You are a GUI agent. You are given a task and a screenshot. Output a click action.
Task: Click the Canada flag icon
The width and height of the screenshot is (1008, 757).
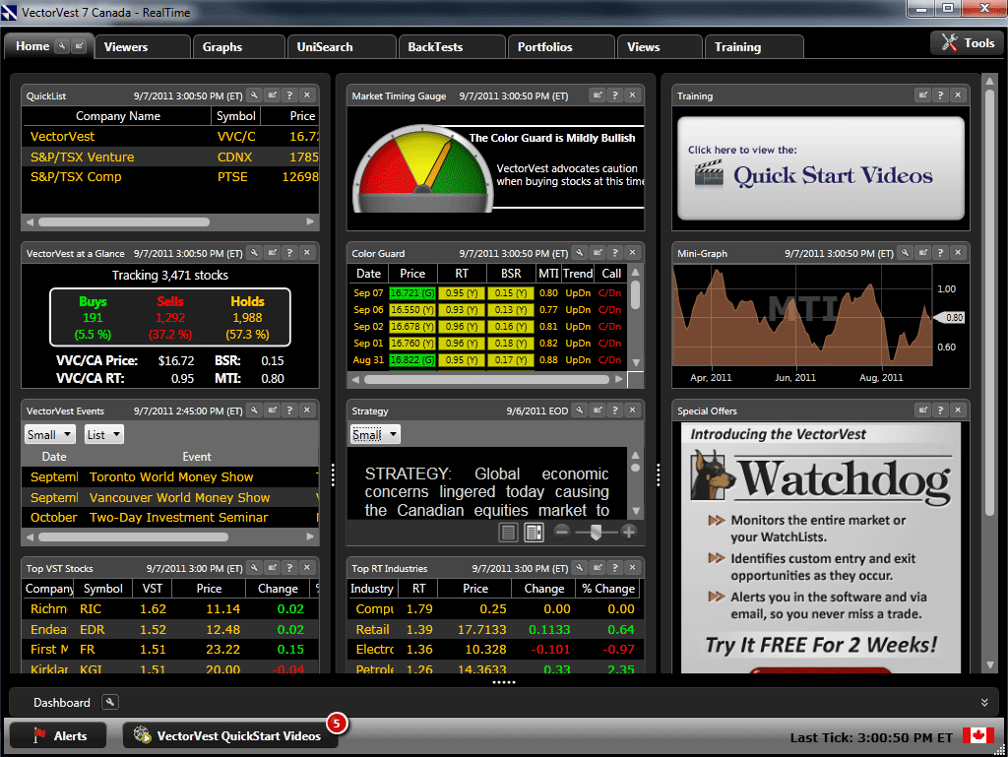(x=977, y=734)
